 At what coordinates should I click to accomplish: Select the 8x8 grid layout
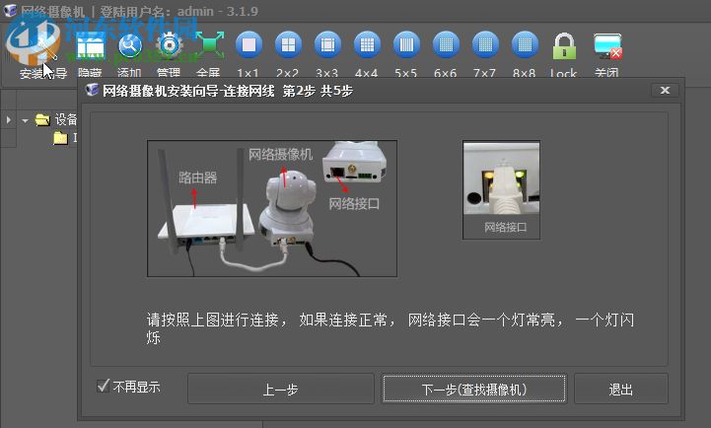click(x=525, y=45)
